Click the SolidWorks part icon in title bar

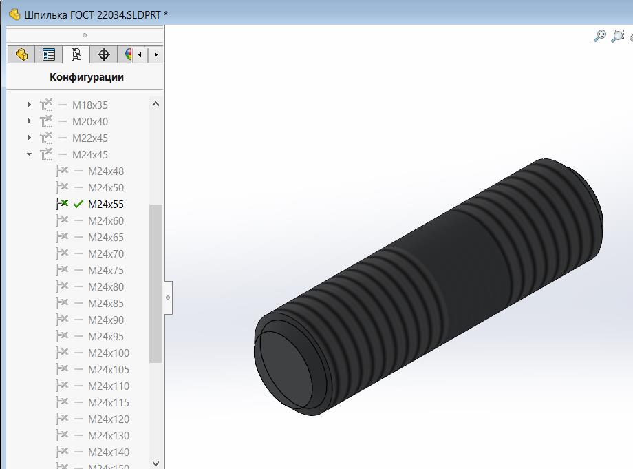point(14,14)
